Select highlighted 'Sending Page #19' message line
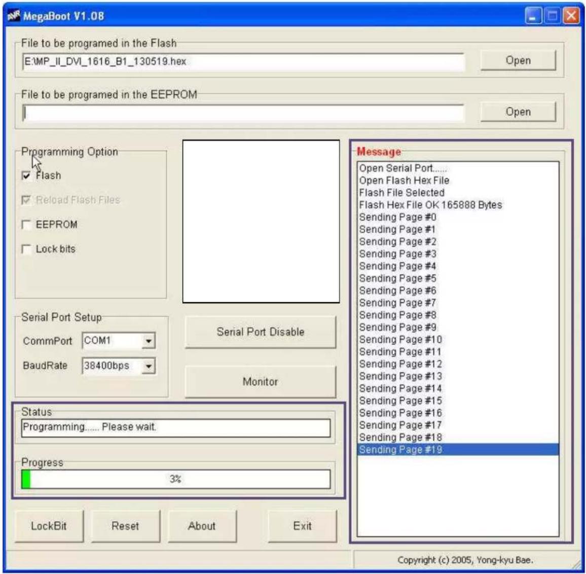 coord(457,449)
